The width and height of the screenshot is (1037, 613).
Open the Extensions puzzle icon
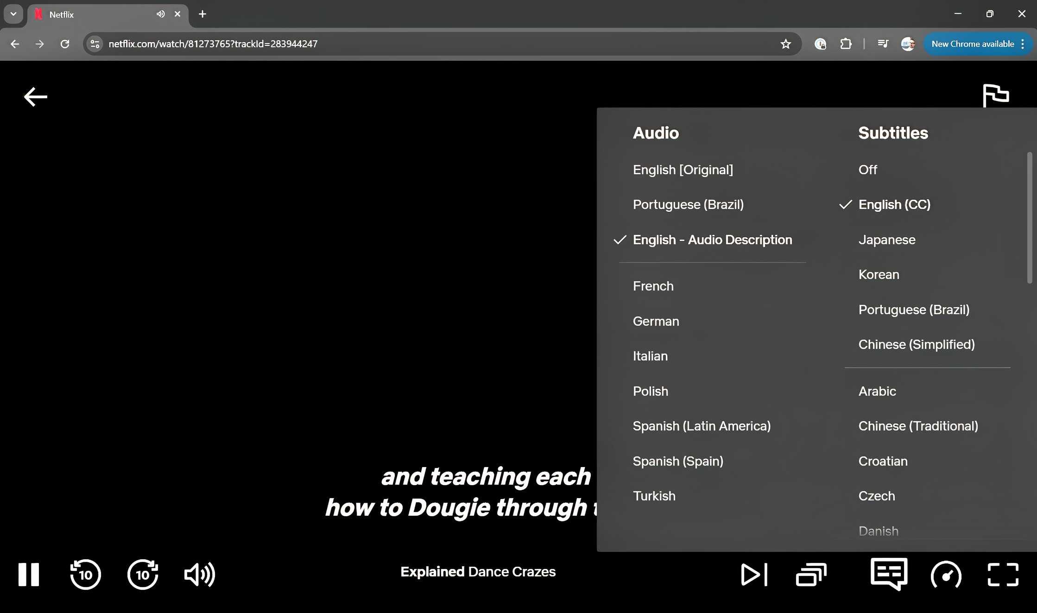click(x=846, y=44)
